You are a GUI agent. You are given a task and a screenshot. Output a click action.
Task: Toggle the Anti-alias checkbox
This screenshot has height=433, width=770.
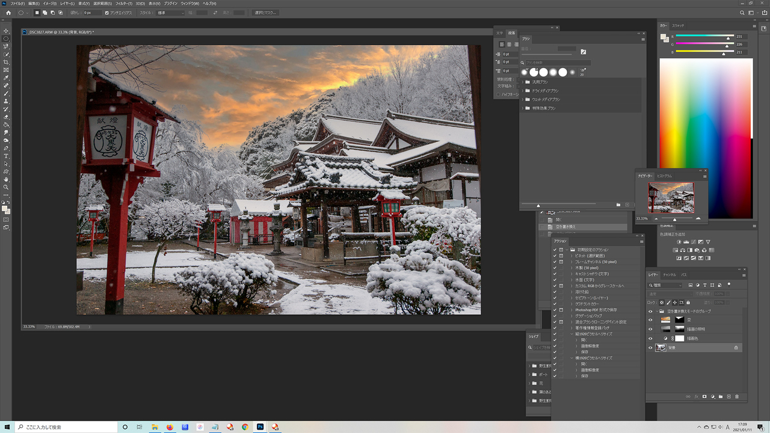pos(107,13)
